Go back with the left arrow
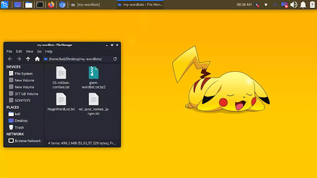 pyautogui.click(x=10, y=59)
